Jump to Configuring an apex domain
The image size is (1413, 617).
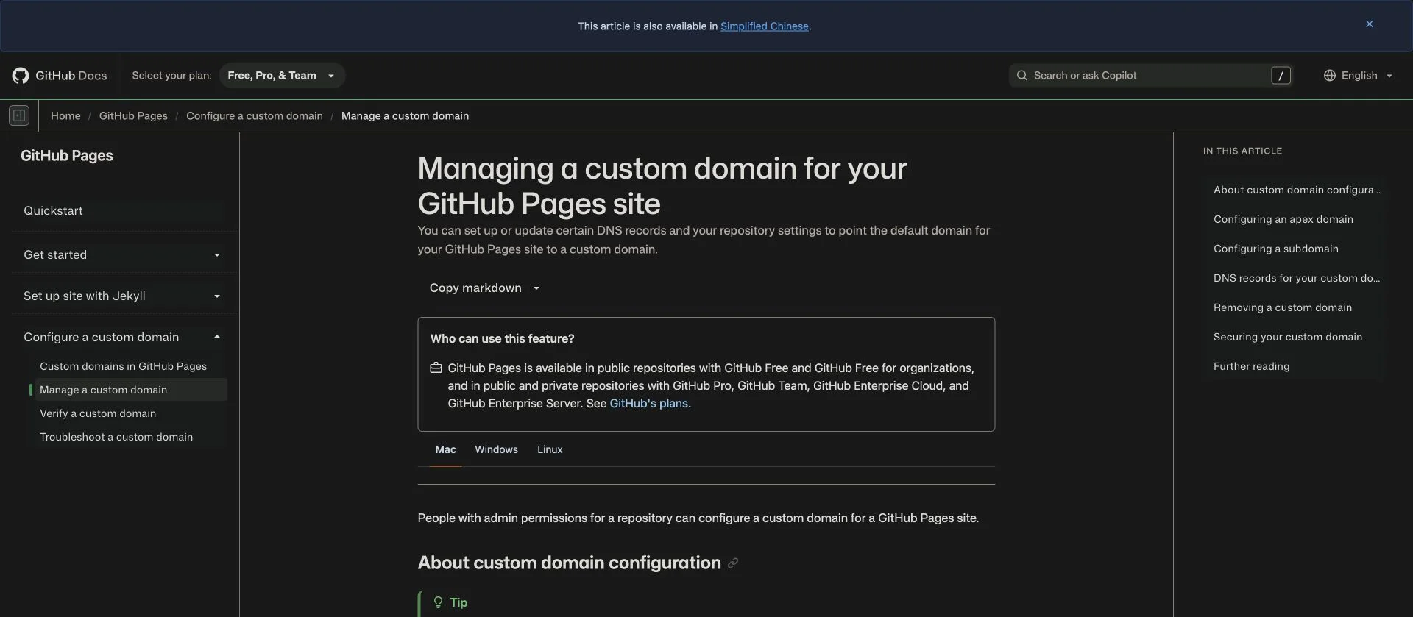pyautogui.click(x=1283, y=219)
